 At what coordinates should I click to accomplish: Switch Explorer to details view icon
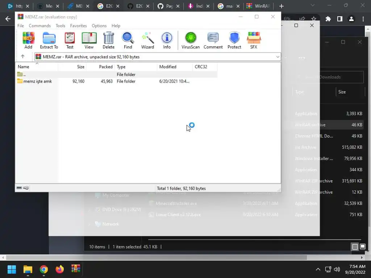355,247
